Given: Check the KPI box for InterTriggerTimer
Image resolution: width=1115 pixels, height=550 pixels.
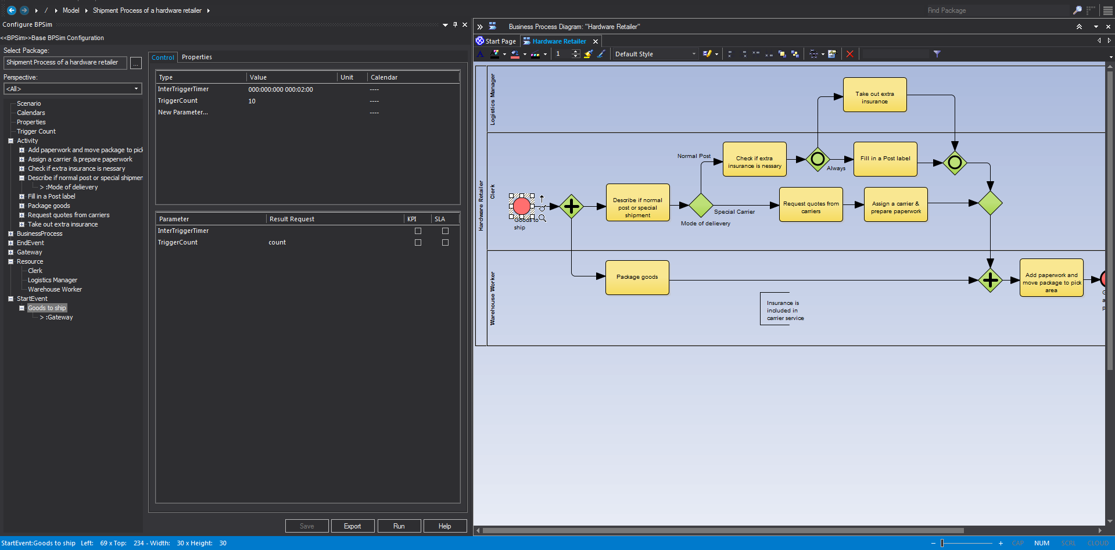Looking at the screenshot, I should point(418,231).
